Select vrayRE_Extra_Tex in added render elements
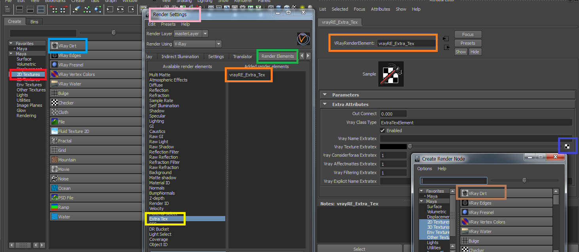Screen dimensions: 579x252 tap(247, 75)
